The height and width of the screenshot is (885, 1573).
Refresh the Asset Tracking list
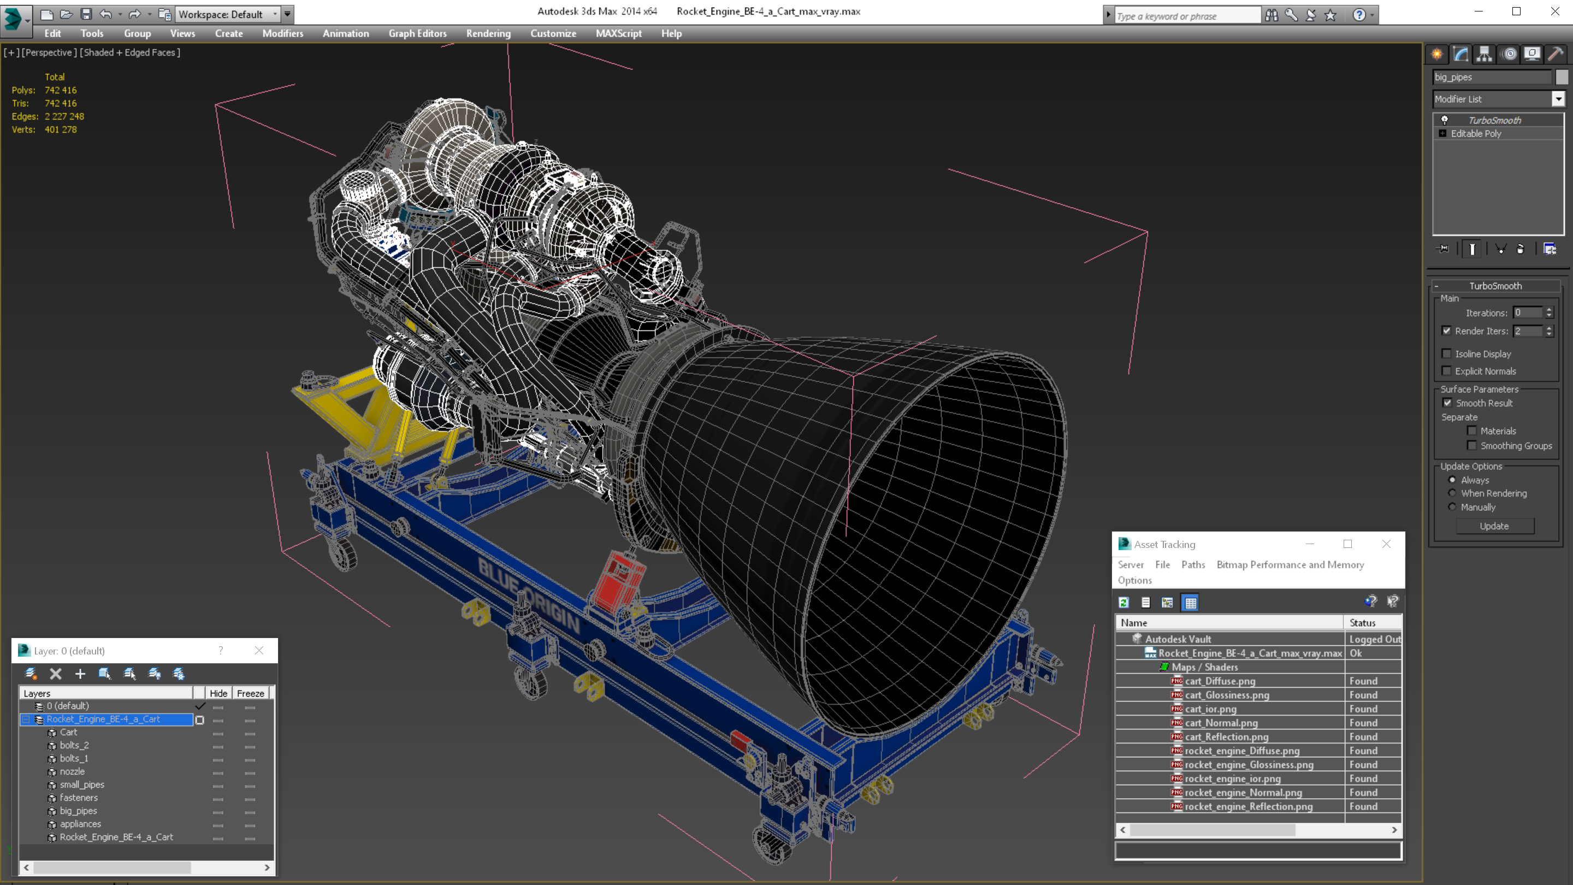[x=1123, y=603]
